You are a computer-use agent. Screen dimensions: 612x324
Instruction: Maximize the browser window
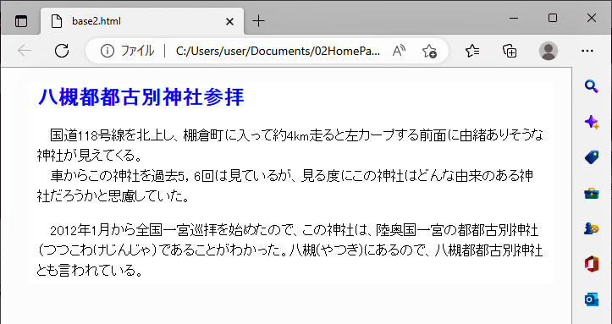pyautogui.click(x=553, y=18)
